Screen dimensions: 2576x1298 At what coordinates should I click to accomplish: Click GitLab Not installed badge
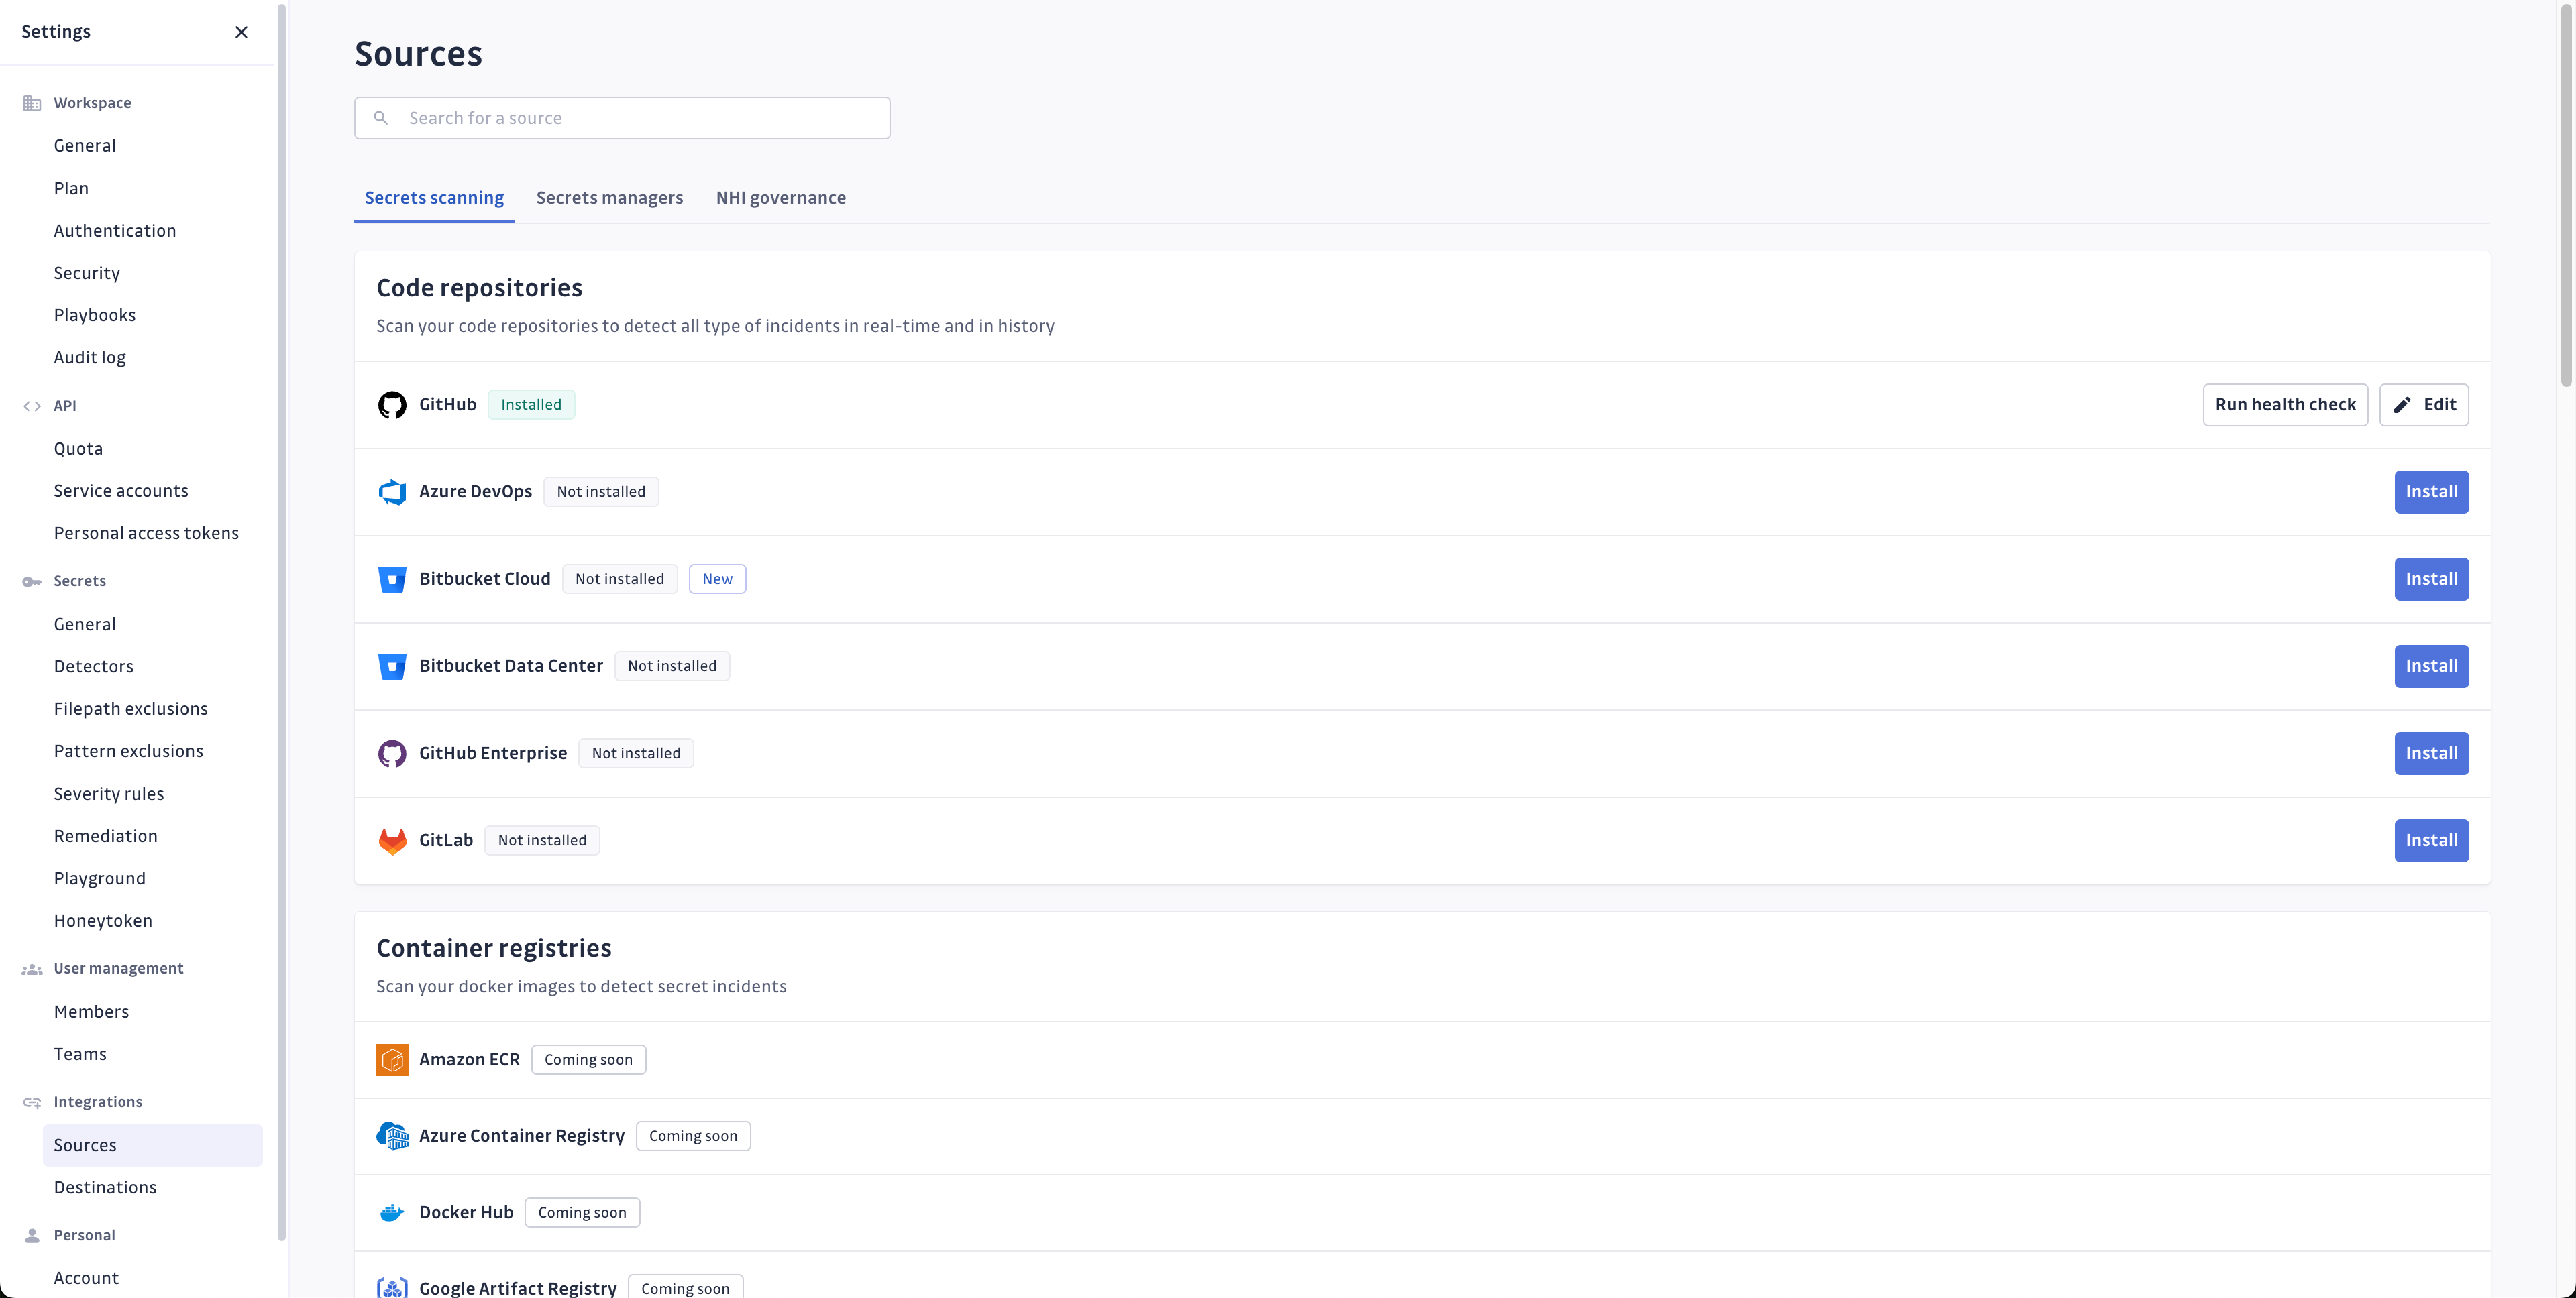542,840
